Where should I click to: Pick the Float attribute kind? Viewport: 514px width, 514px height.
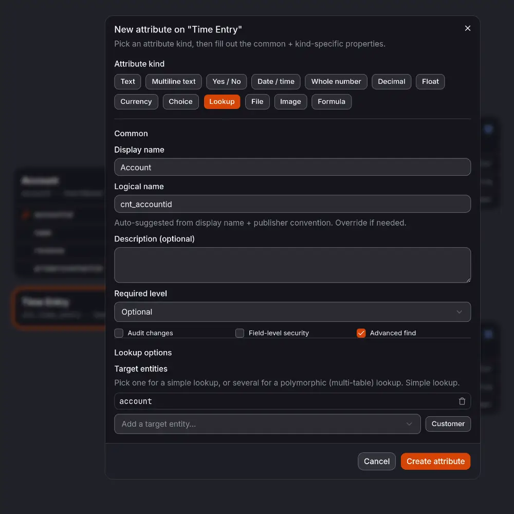pos(430,82)
